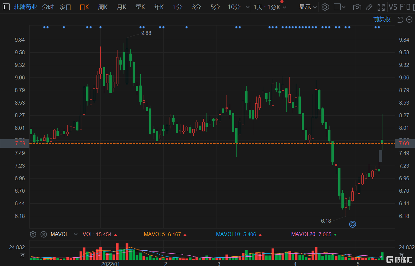Open chart settings gear in top toolbar
The height and width of the screenshot is (266, 415).
(x=325, y=7)
